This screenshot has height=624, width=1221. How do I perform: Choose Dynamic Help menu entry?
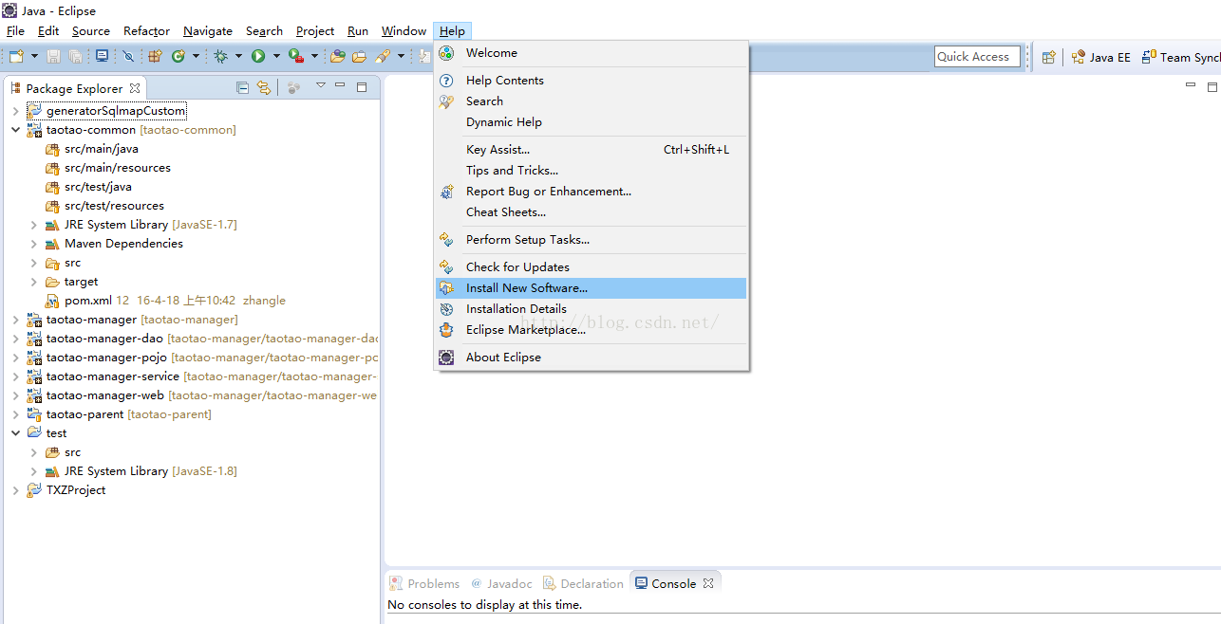coord(591,122)
